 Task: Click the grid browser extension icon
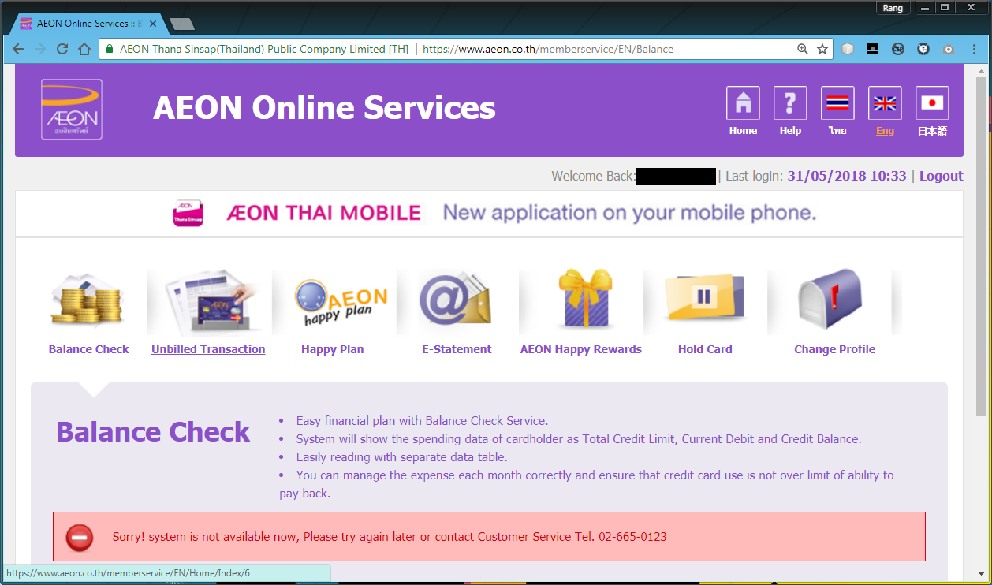pyautogui.click(x=873, y=49)
